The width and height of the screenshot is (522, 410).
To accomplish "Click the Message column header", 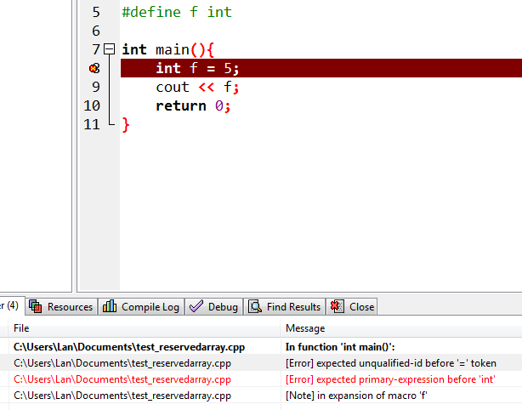I will (x=401, y=328).
